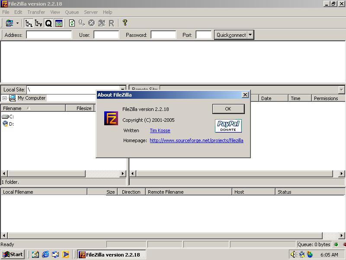Open the Site Manager toolbar icon
The width and height of the screenshot is (346, 260).
[9, 23]
